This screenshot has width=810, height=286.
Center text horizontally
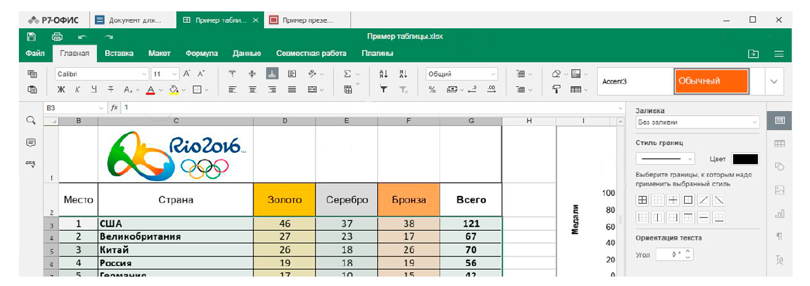tap(253, 89)
